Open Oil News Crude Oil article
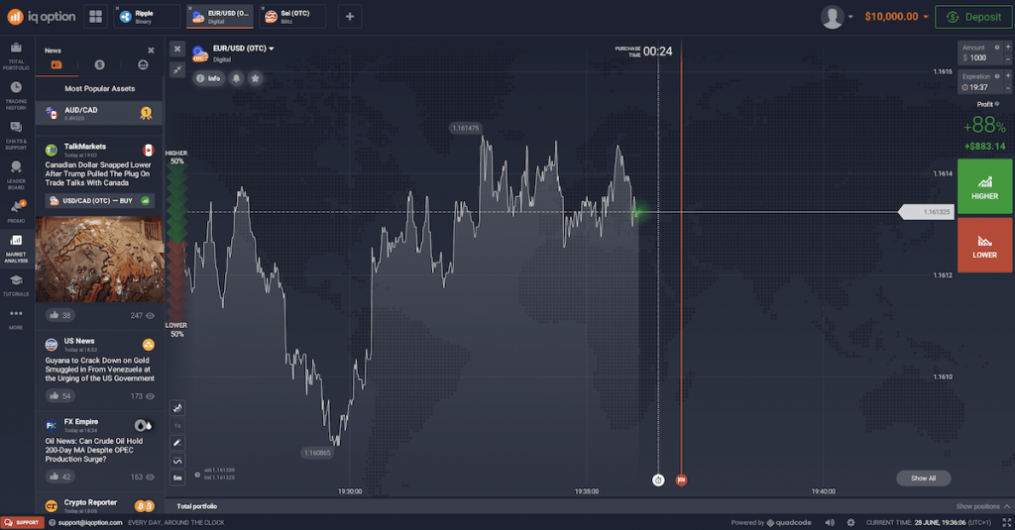This screenshot has width=1015, height=530. [94, 450]
